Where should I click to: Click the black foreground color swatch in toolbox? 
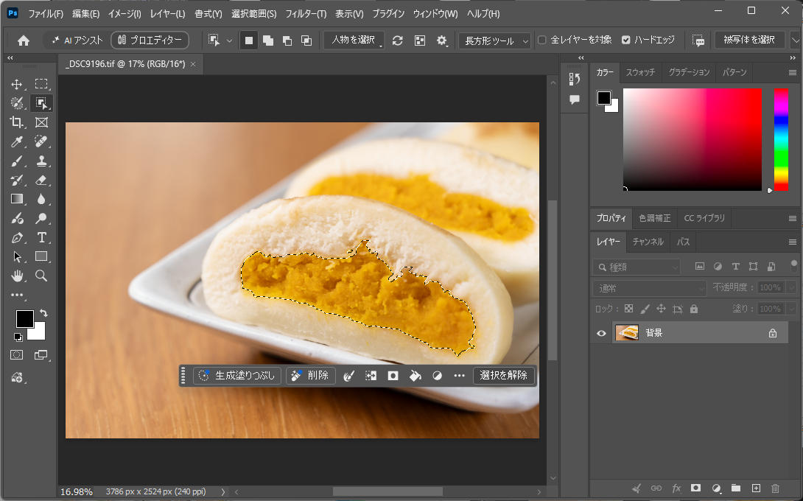[24, 318]
